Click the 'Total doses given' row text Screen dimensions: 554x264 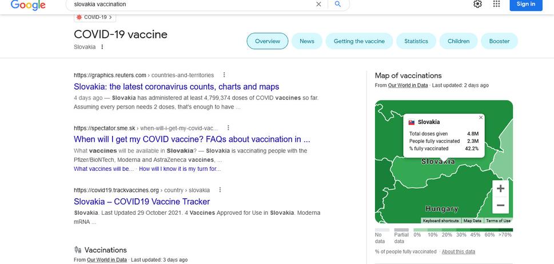[428, 134]
